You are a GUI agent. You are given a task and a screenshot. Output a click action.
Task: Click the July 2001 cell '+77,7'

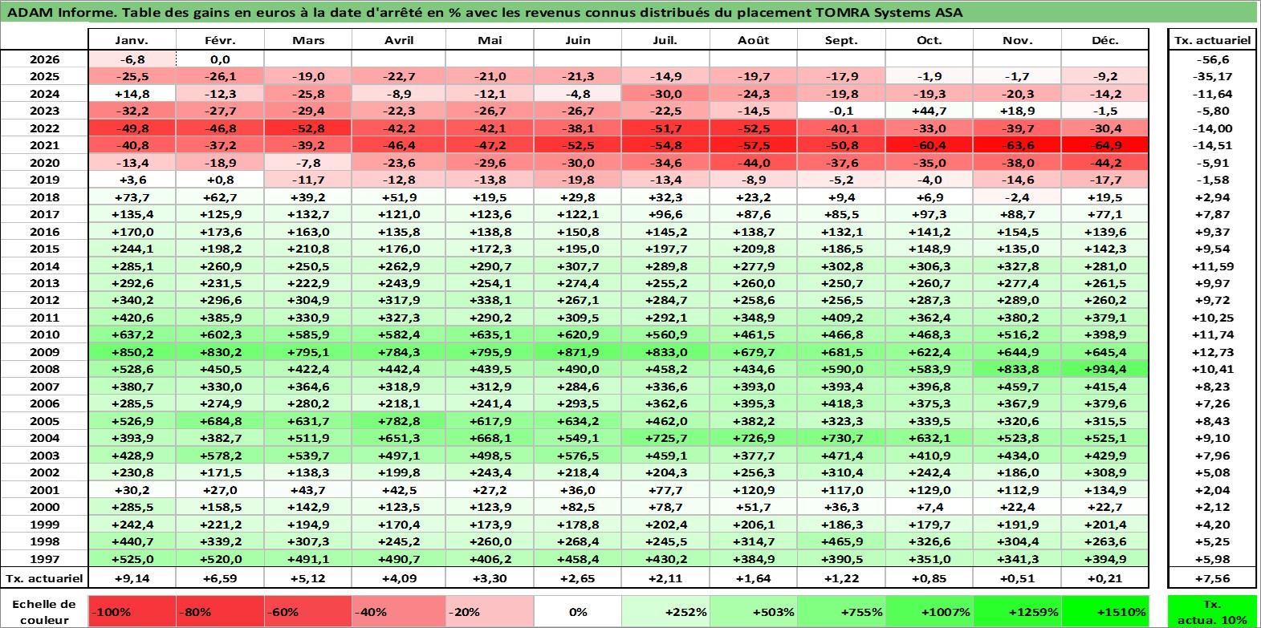coord(665,490)
